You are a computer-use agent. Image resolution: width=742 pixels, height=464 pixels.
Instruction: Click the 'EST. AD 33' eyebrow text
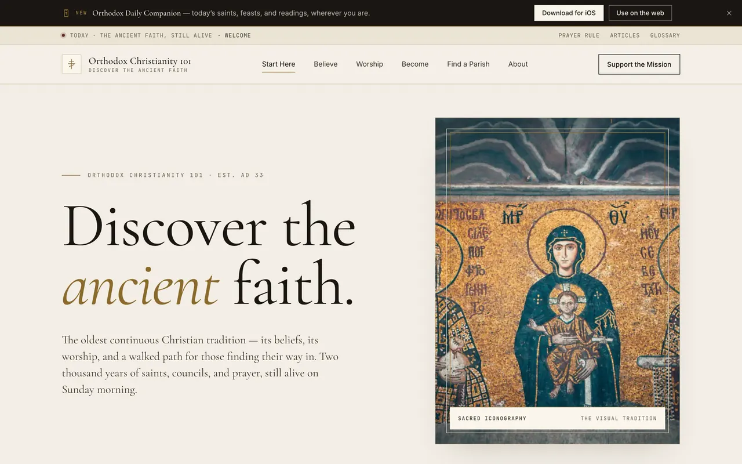pos(241,175)
